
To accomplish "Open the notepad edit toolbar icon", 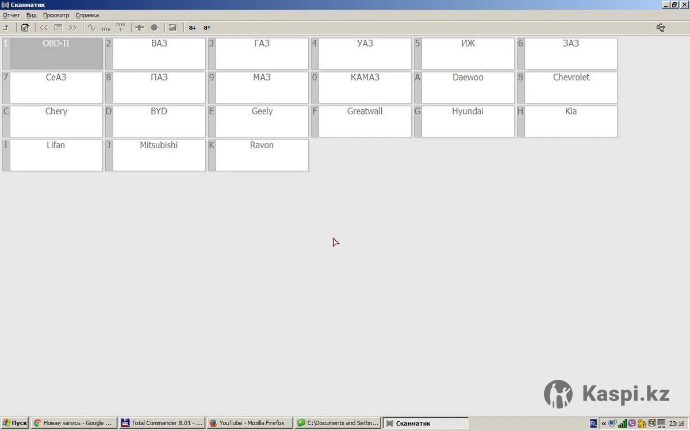I will point(25,28).
